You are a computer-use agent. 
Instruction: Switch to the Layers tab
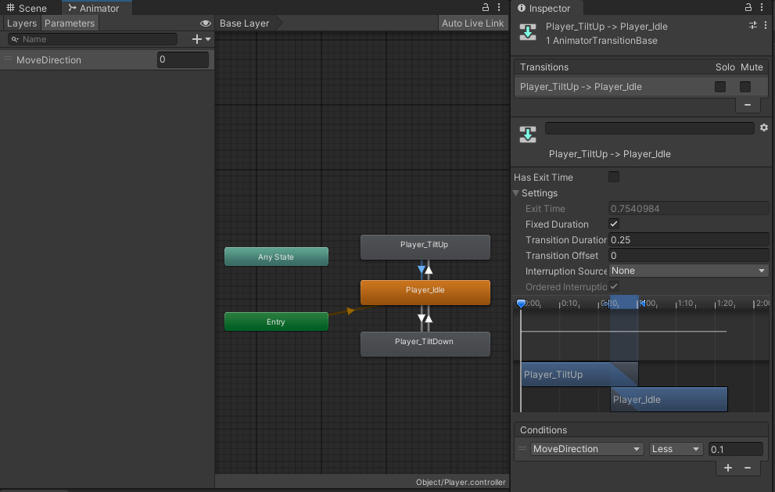[x=22, y=23]
